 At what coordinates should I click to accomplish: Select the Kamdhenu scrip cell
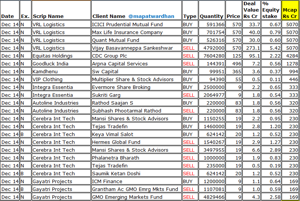[61, 71]
